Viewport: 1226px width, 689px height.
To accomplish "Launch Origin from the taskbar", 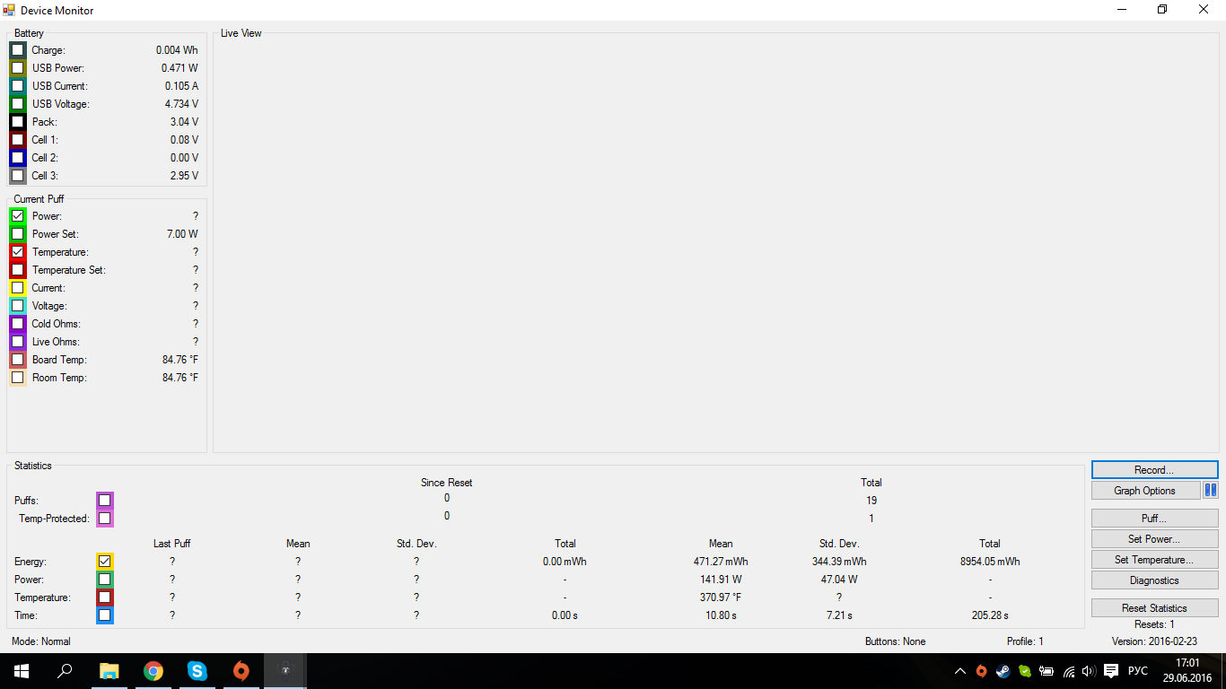I will coord(241,671).
